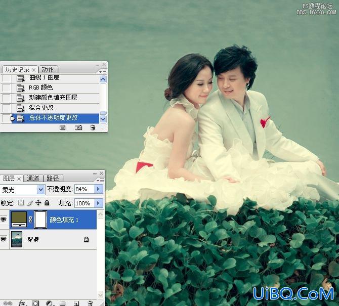The width and height of the screenshot is (339, 306).
Task: Switch to the 路径 (Paths) tab
Action: (x=53, y=178)
